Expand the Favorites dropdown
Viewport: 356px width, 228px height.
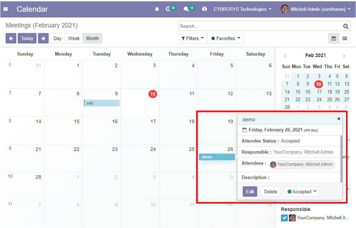point(226,38)
